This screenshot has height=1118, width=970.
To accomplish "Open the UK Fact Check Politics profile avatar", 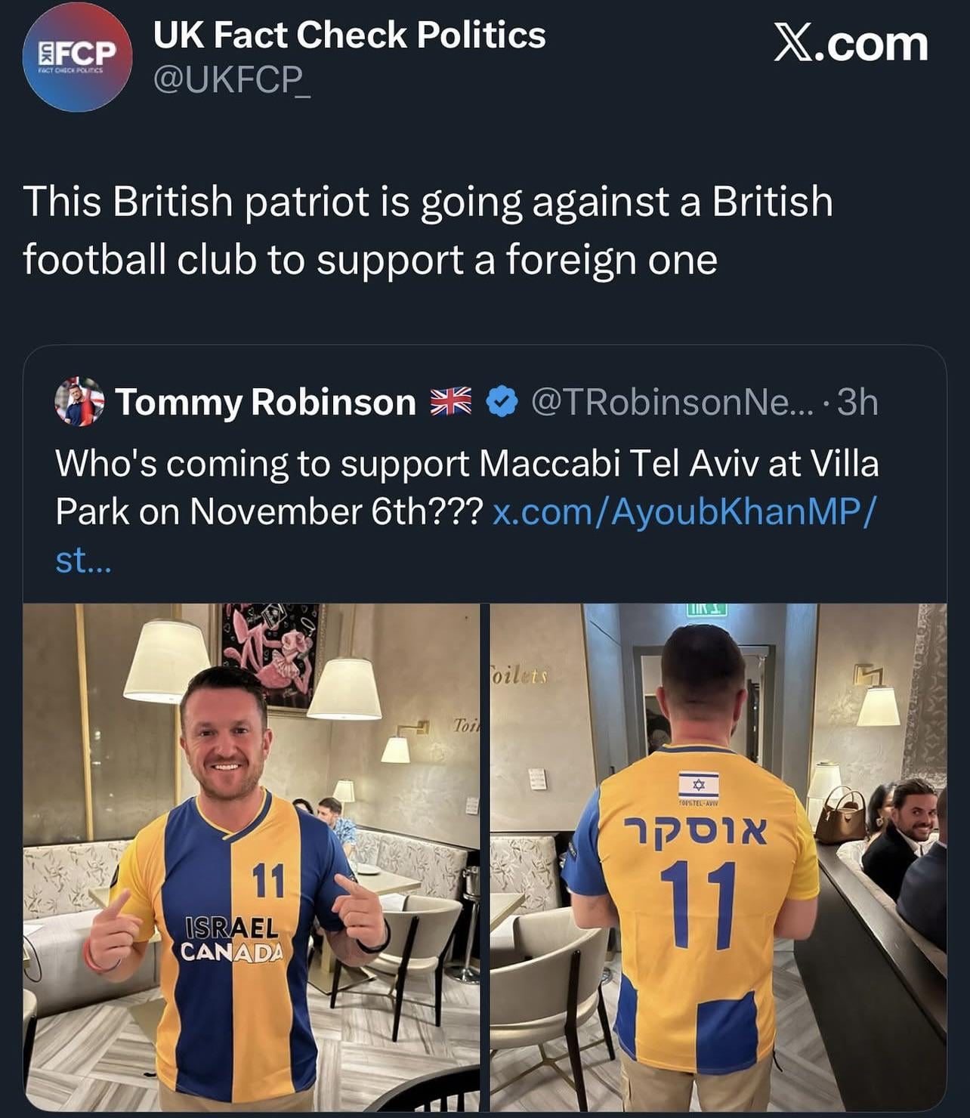I will [x=78, y=57].
